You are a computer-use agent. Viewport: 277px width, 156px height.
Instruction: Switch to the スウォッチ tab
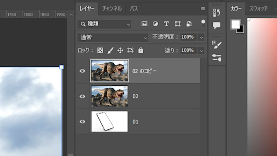(x=258, y=8)
